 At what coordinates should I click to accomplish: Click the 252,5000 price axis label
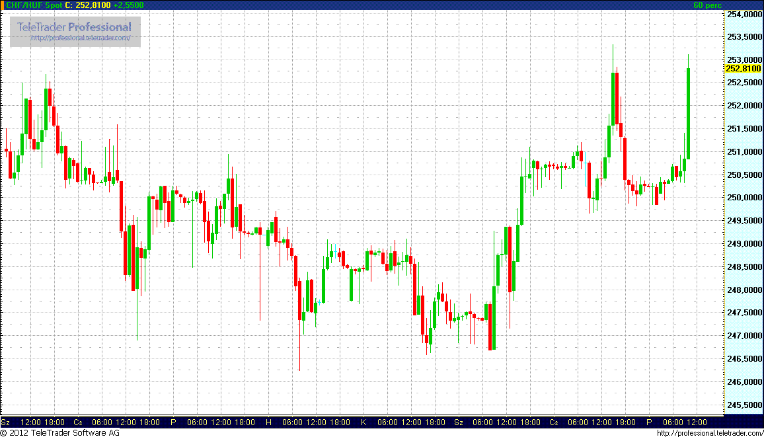tap(744, 83)
